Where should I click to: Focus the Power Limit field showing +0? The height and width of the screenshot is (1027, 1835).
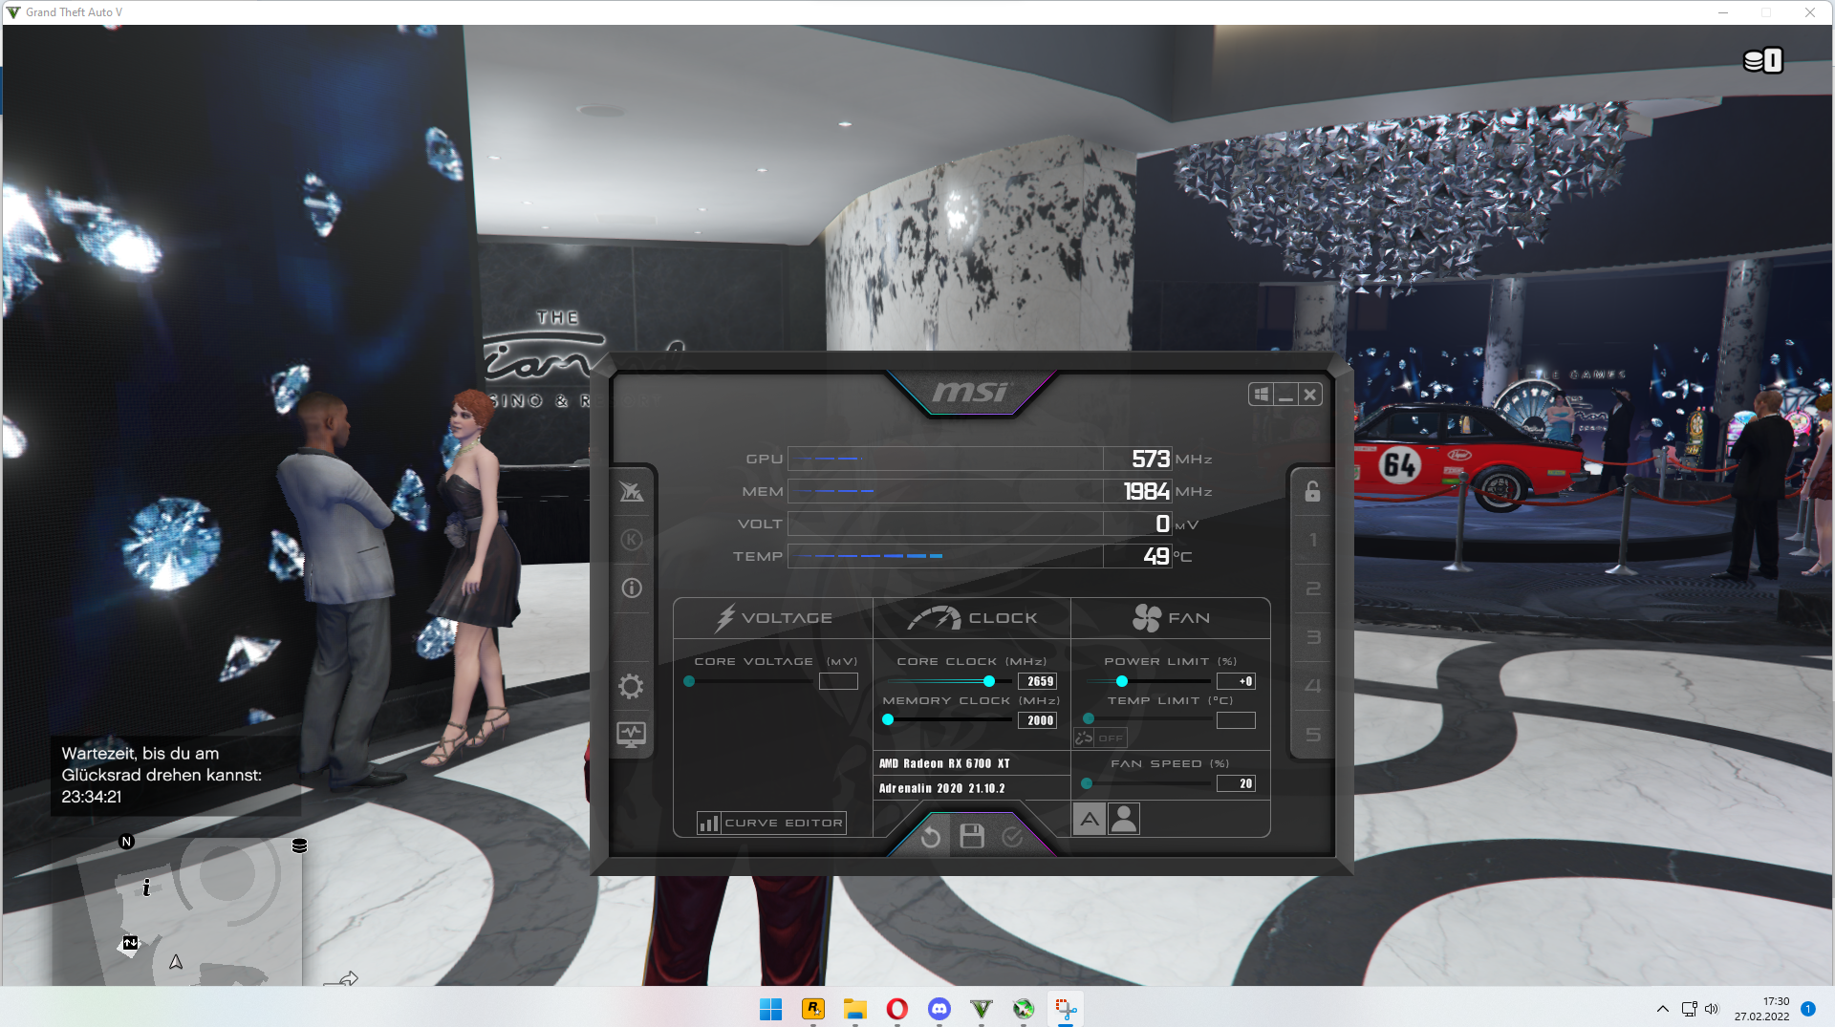(1236, 681)
